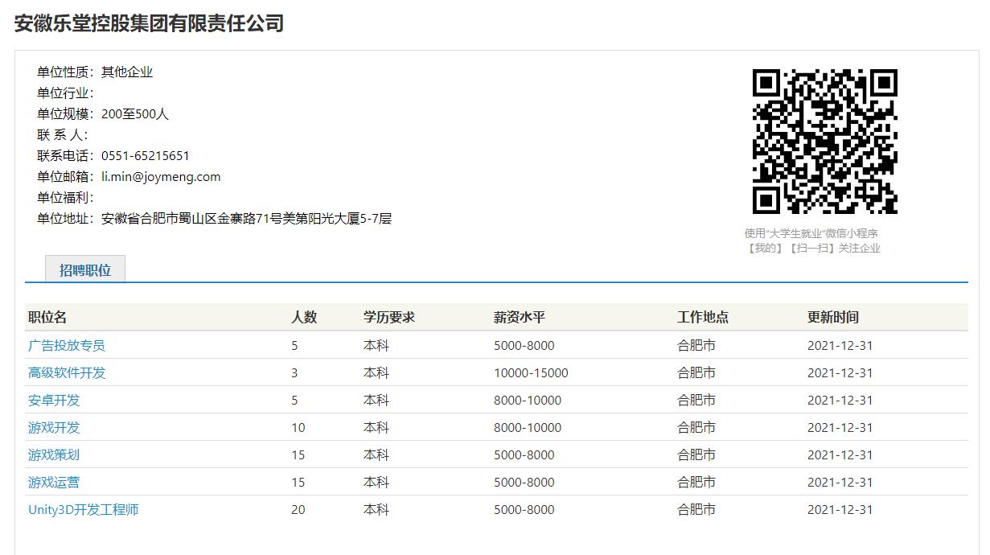Image resolution: width=990 pixels, height=555 pixels.
Task: Click the WeChat mini-program QR code
Action: click(824, 142)
